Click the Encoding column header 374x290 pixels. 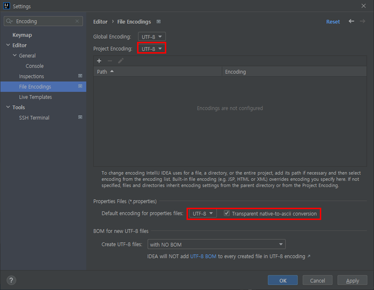coord(294,71)
